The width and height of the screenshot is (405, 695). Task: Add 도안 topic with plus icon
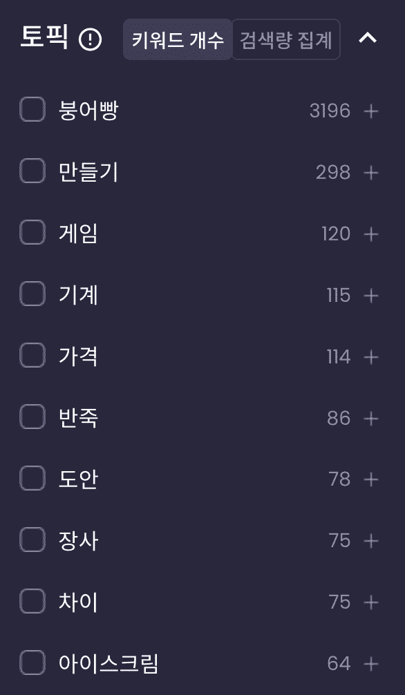coord(371,479)
